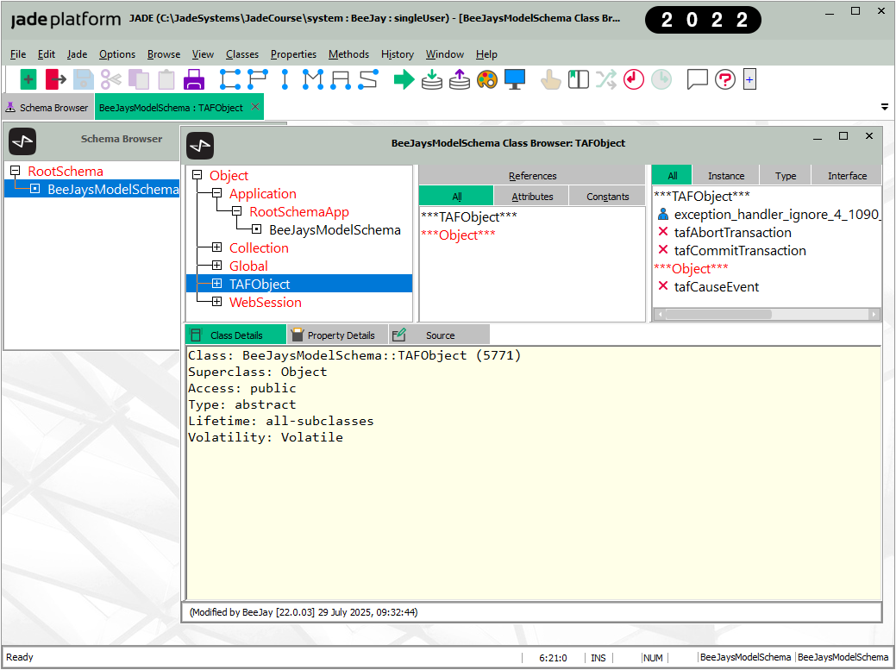Viewport: 896px width, 670px height.
Task: Click the blue monitor icon in toolbar
Action: pyautogui.click(x=515, y=80)
